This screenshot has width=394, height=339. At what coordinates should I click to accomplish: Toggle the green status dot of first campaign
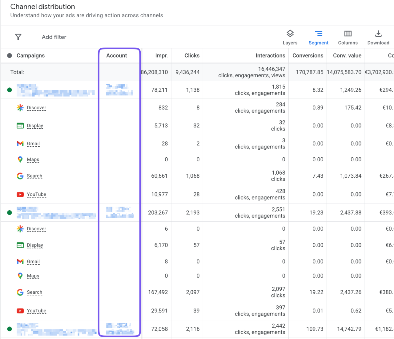(x=10, y=90)
